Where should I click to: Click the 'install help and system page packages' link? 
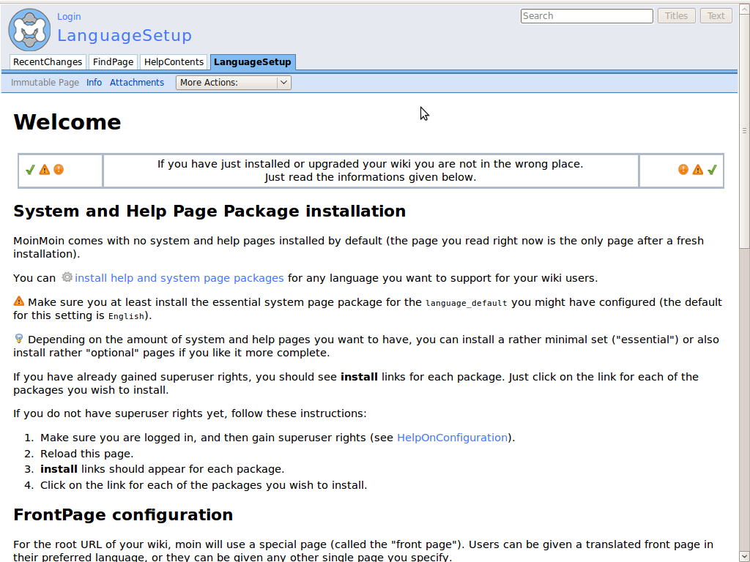179,278
